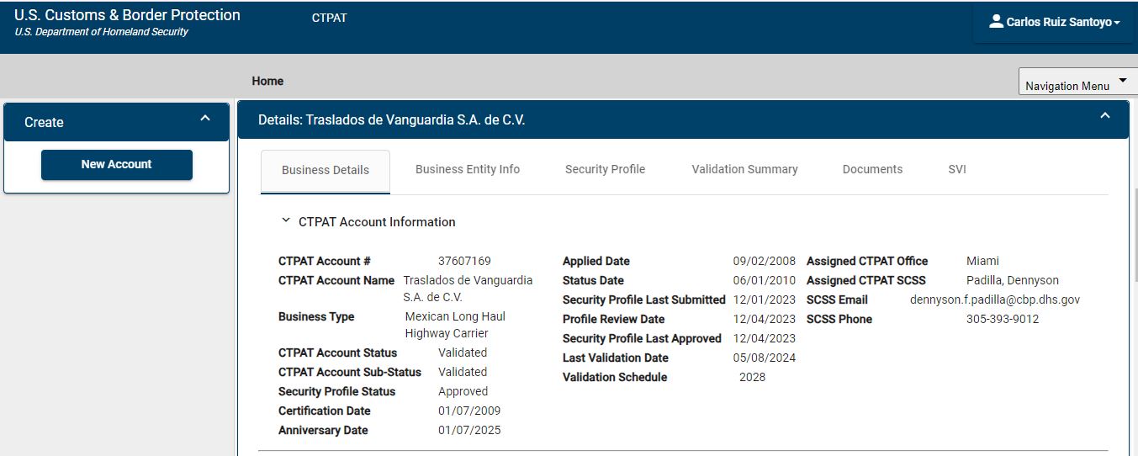
Task: Go to the Validation Summary tab
Action: coord(744,170)
